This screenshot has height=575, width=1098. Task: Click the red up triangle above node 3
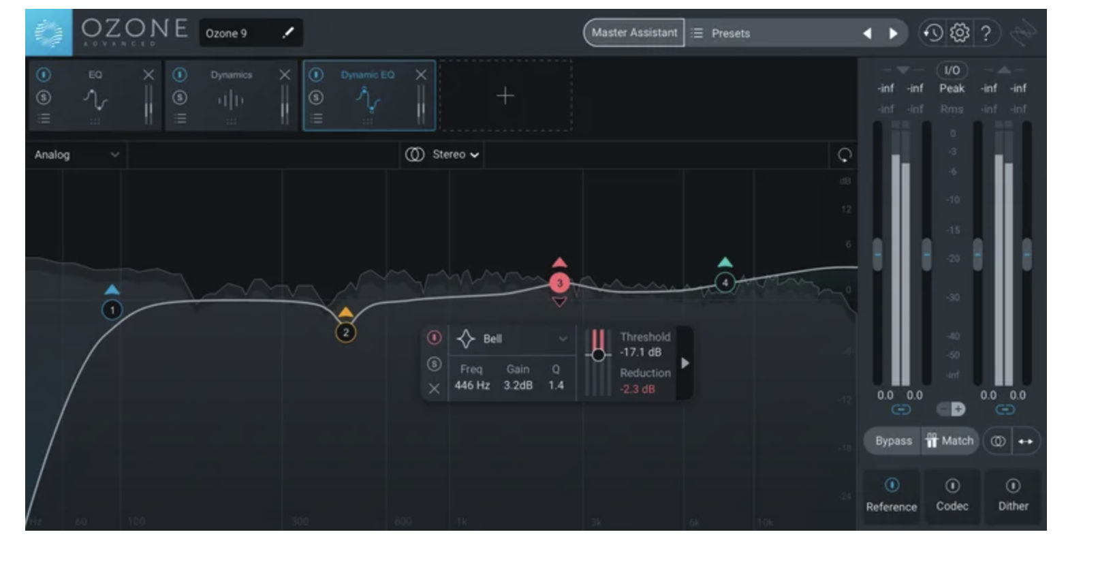(559, 262)
